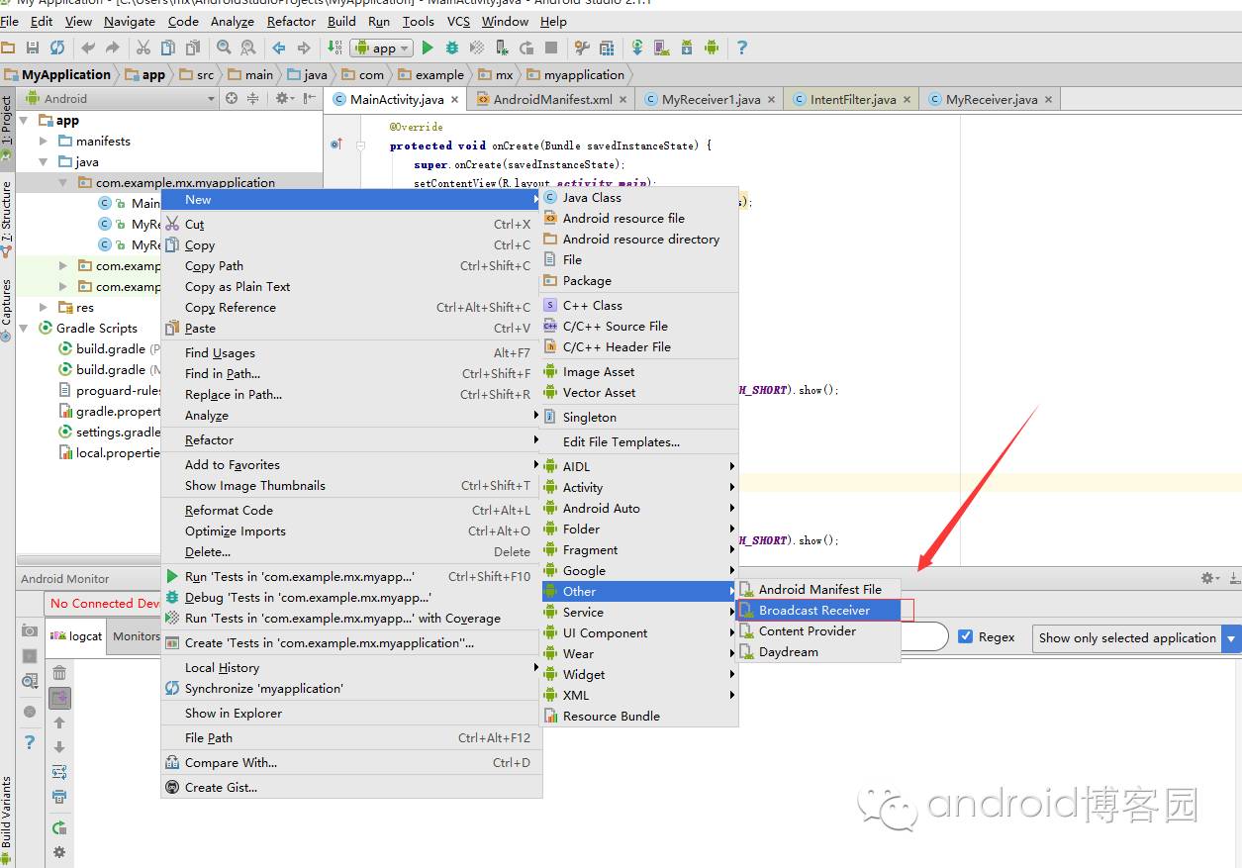Clear logcat with trash icon
1242x868 pixels.
point(59,674)
